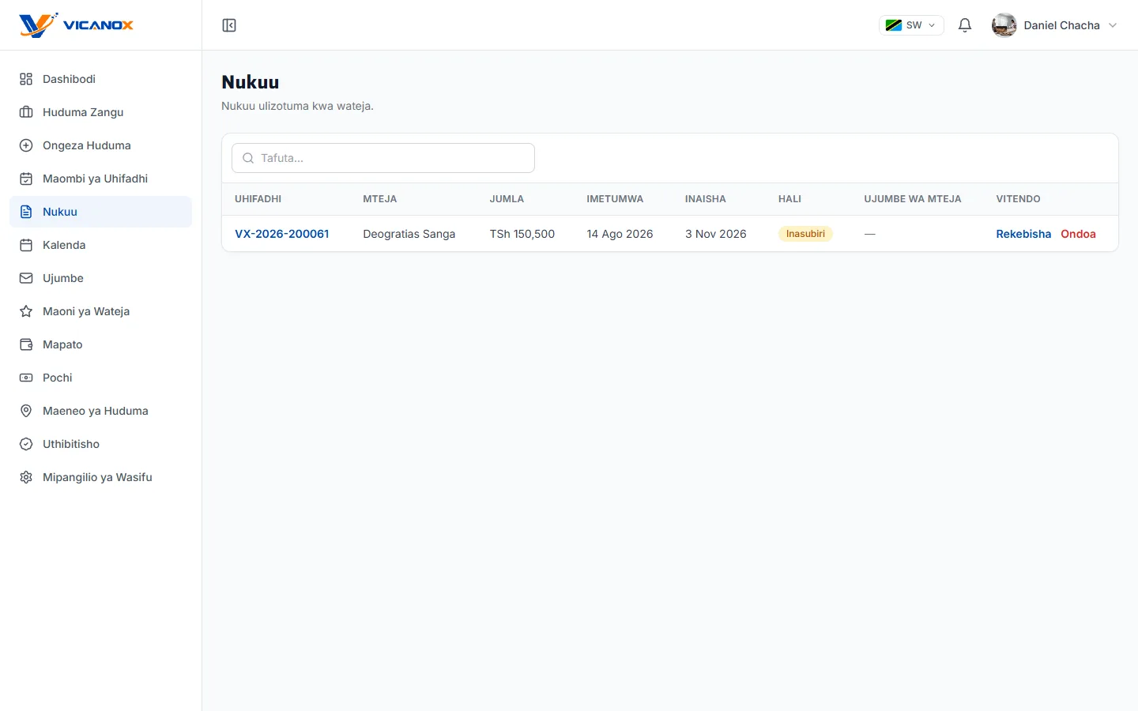The image size is (1138, 711).
Task: Click the Maombi ya Uhifadhi calendar-check icon
Action: 26,179
